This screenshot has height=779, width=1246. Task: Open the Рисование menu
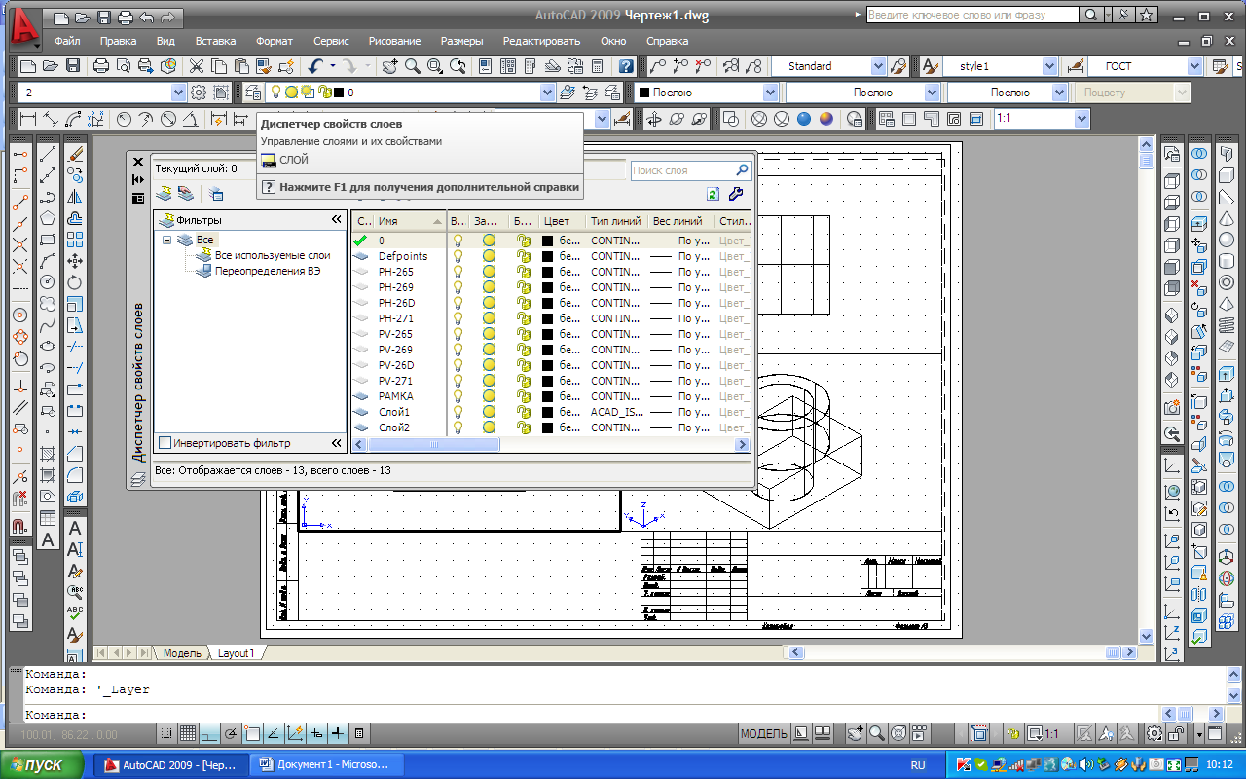pos(394,41)
